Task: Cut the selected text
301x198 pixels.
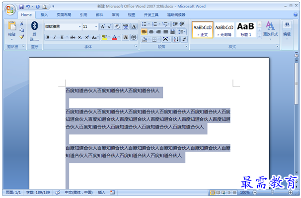Action: [21, 24]
